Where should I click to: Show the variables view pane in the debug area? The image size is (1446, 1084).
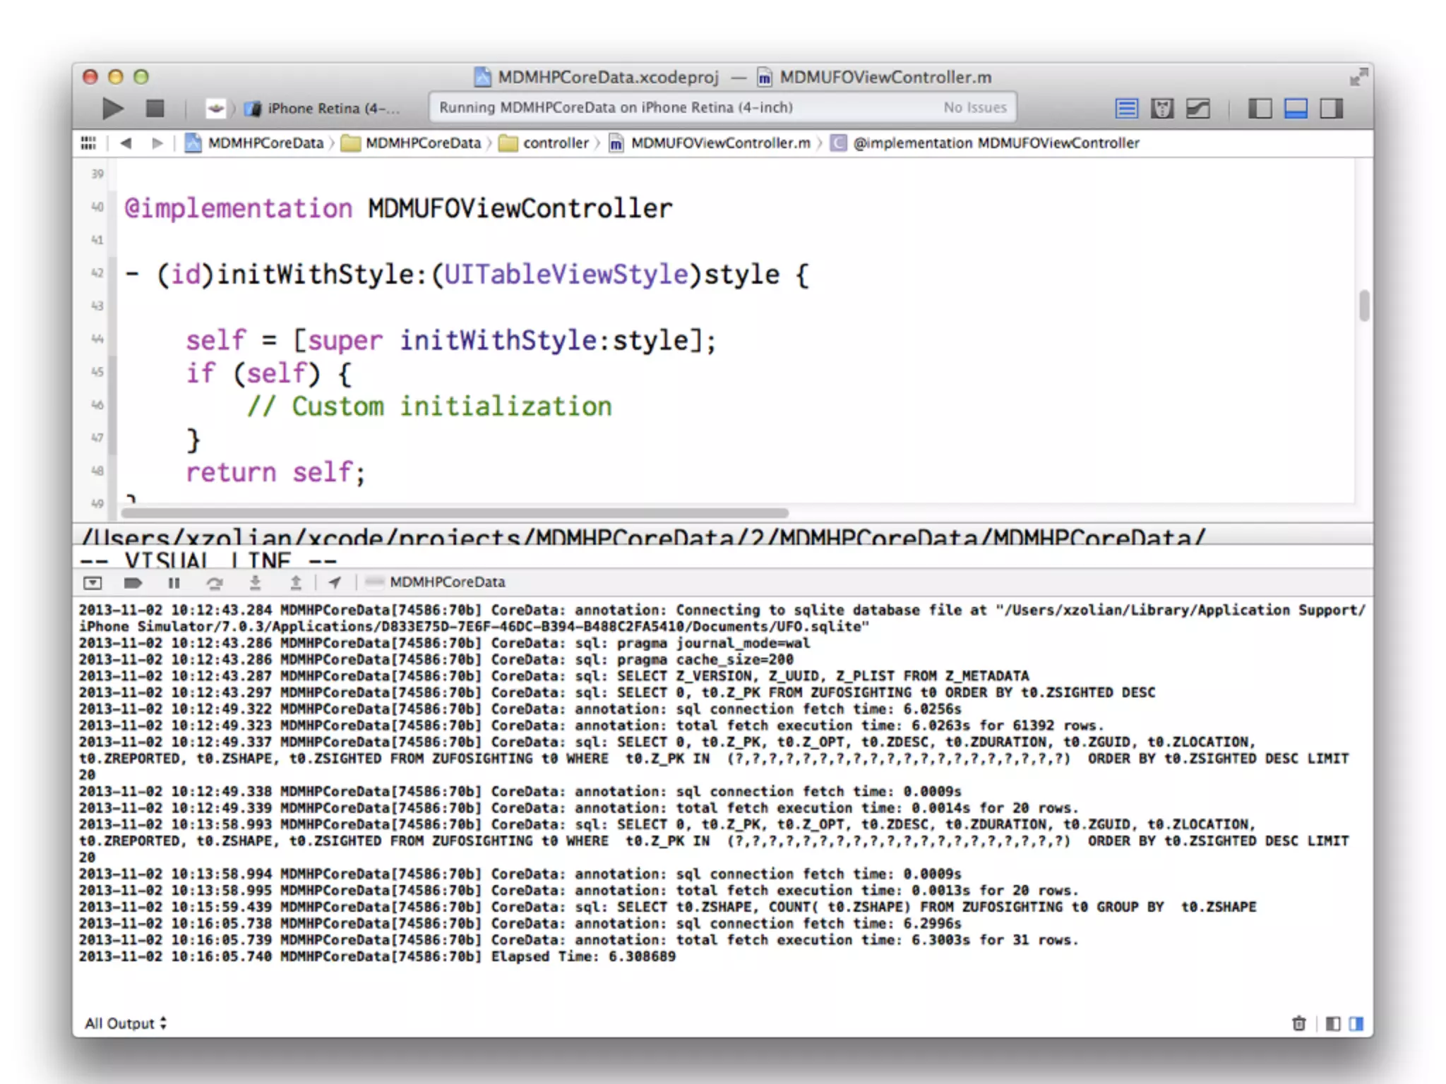[1333, 1023]
